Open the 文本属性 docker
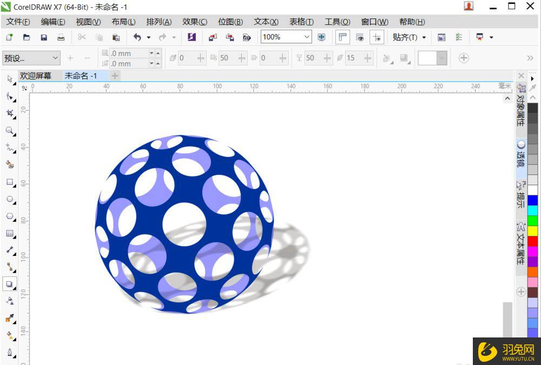Viewport: 541px width, 365px height. pos(520,241)
